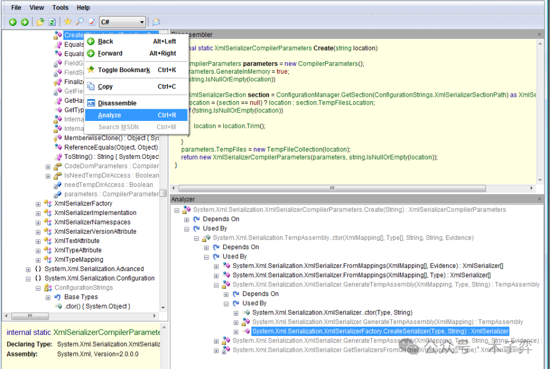Viewport: 550px width, 369px height.
Task: Collapse the System.Xml.Serialization.Configuration namespace node
Action: tap(28, 278)
